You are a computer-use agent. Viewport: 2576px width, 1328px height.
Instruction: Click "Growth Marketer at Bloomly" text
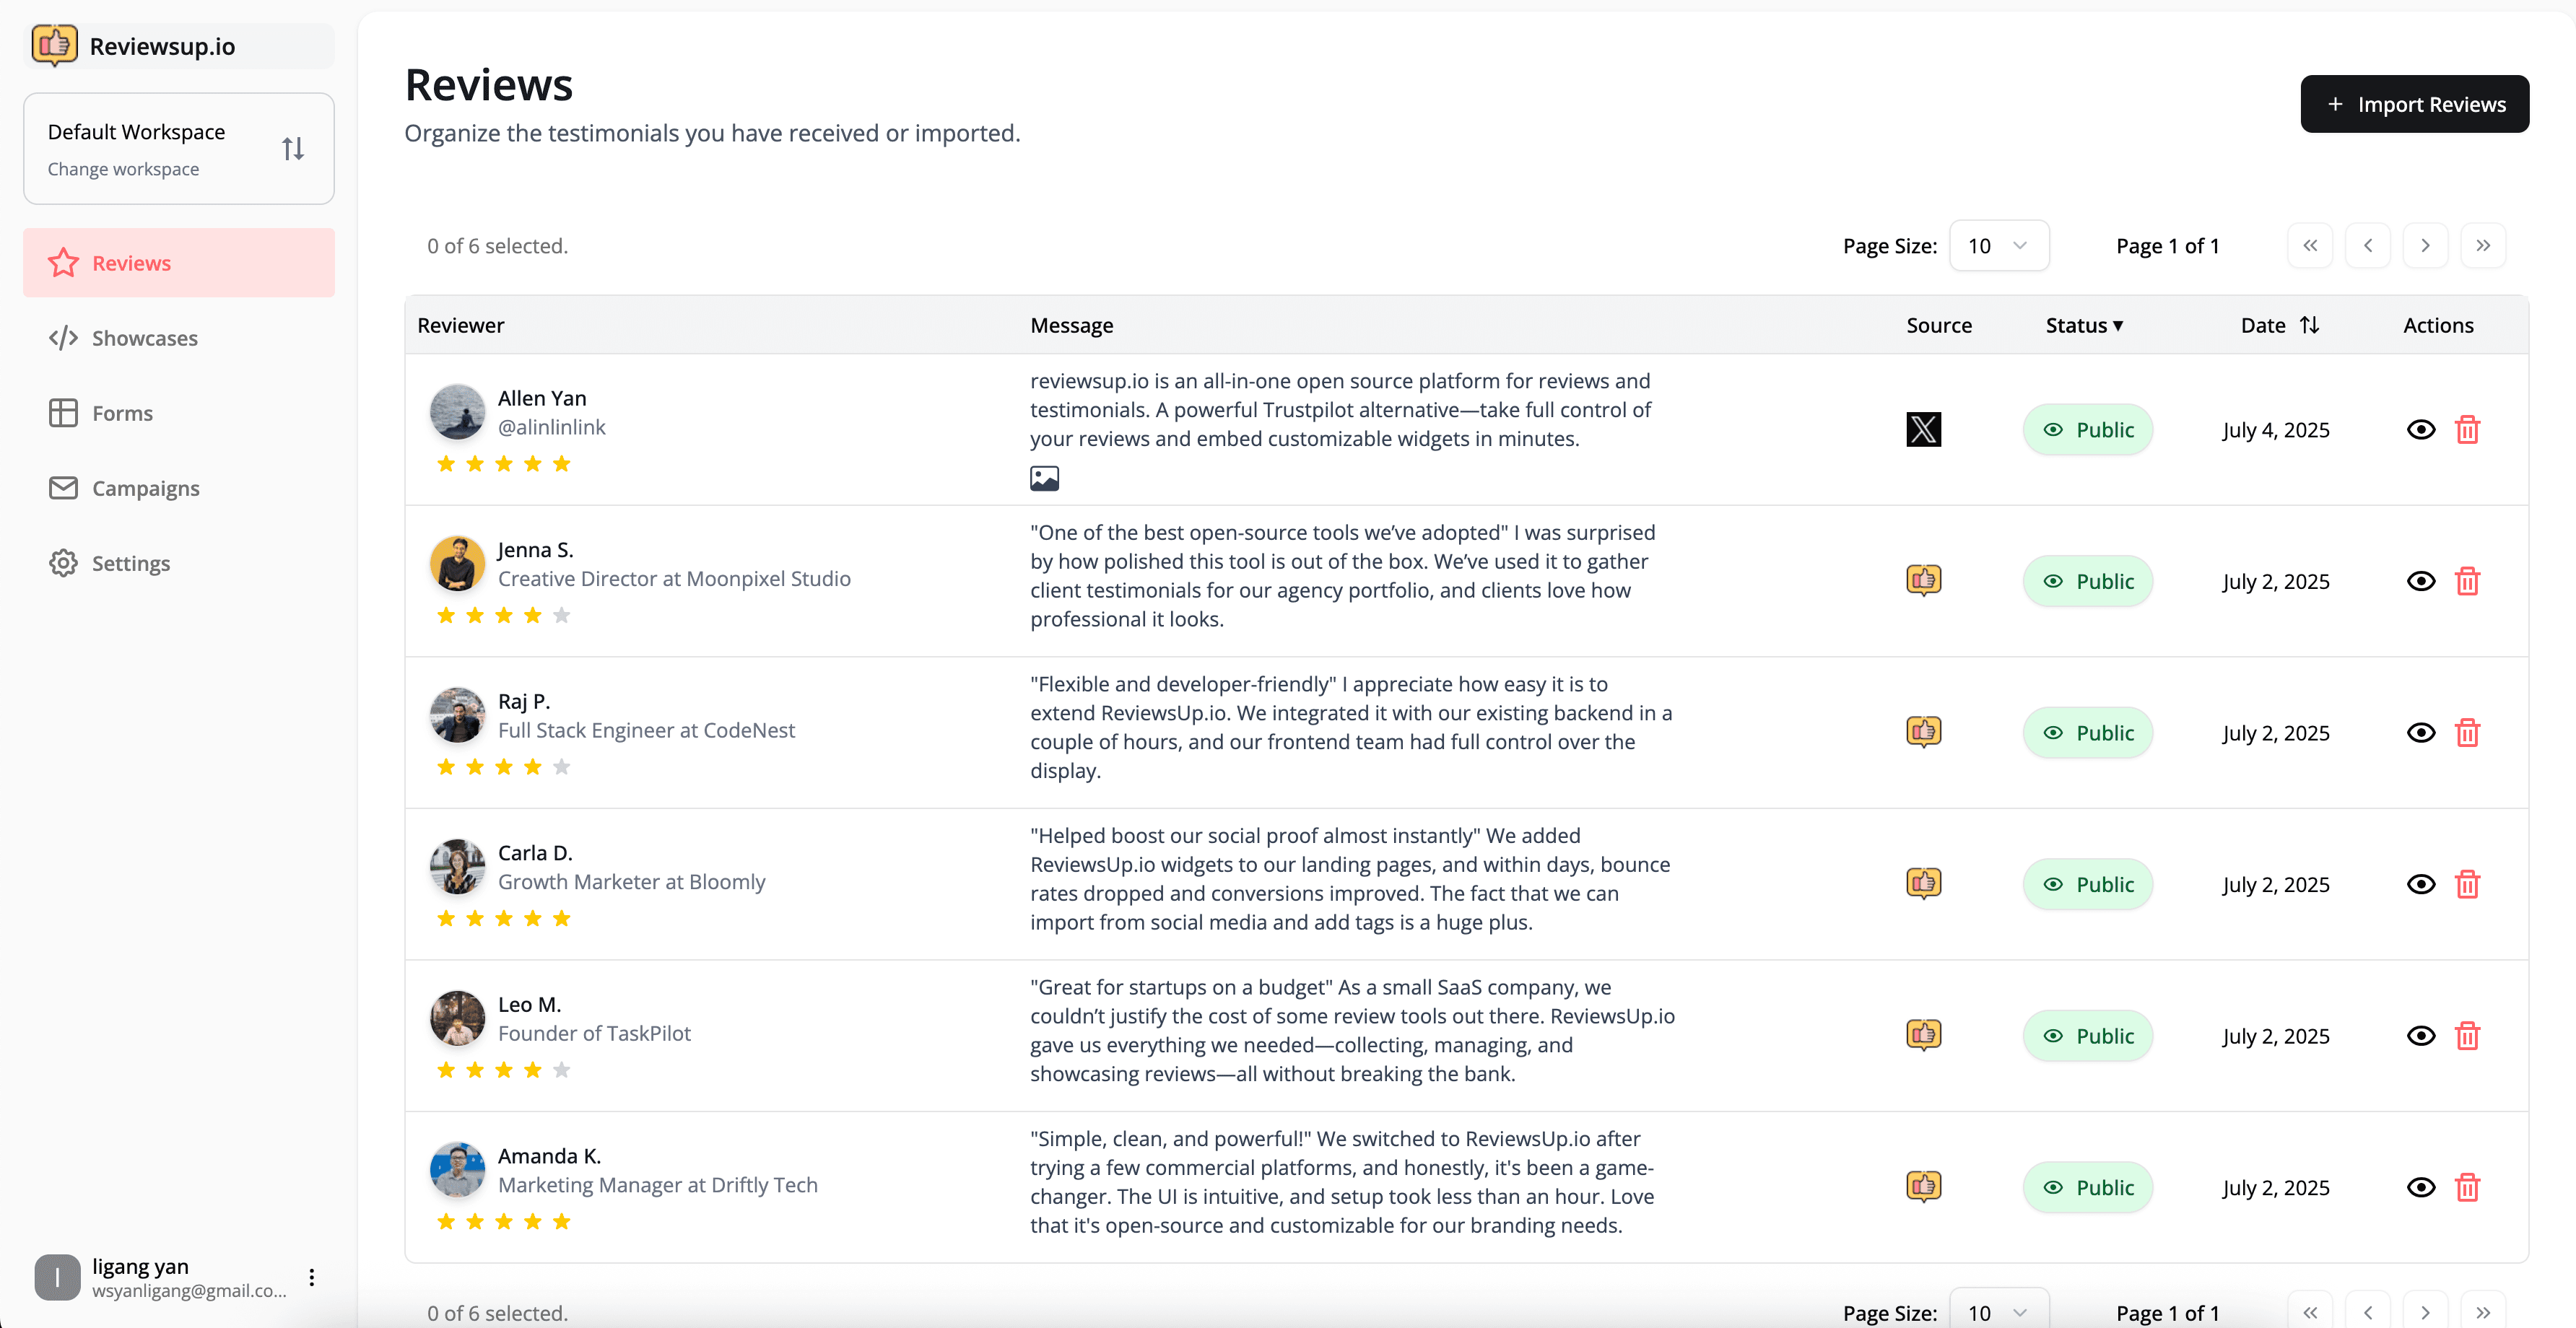point(631,881)
